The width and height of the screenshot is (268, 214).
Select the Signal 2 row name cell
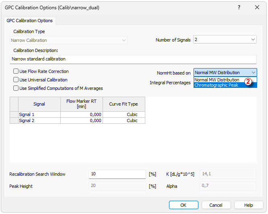39,121
